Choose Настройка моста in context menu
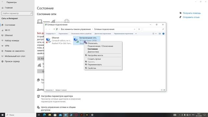Viewport: 208px width, 117px height. coord(95,55)
